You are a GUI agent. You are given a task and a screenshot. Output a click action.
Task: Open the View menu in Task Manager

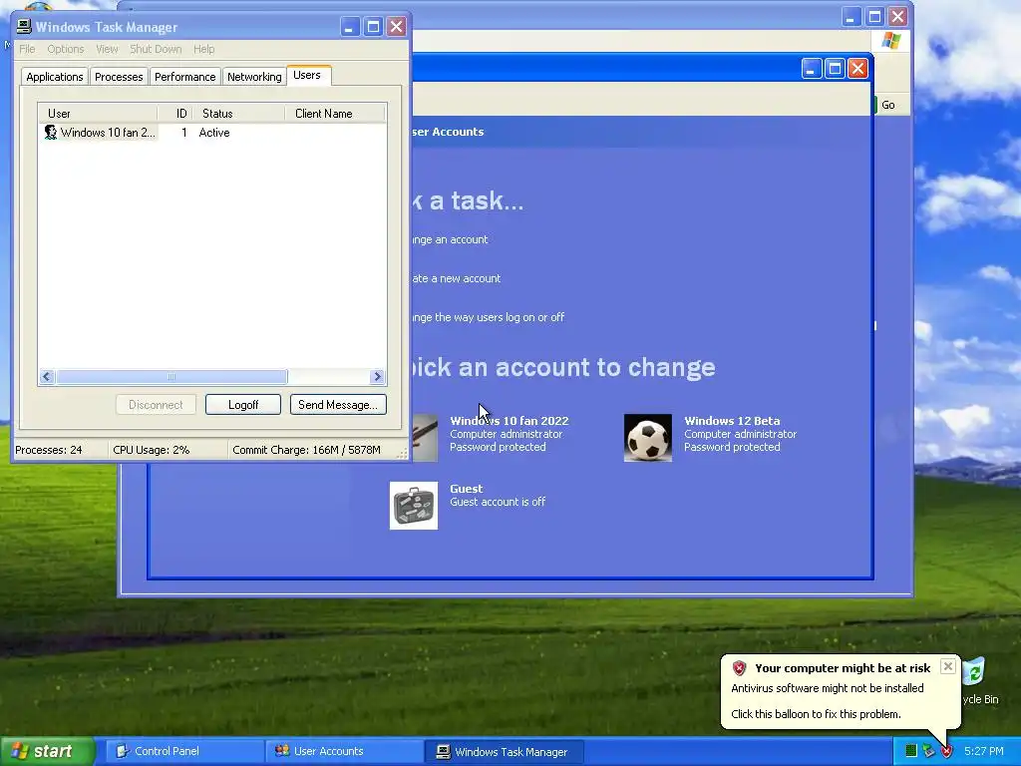[107, 49]
